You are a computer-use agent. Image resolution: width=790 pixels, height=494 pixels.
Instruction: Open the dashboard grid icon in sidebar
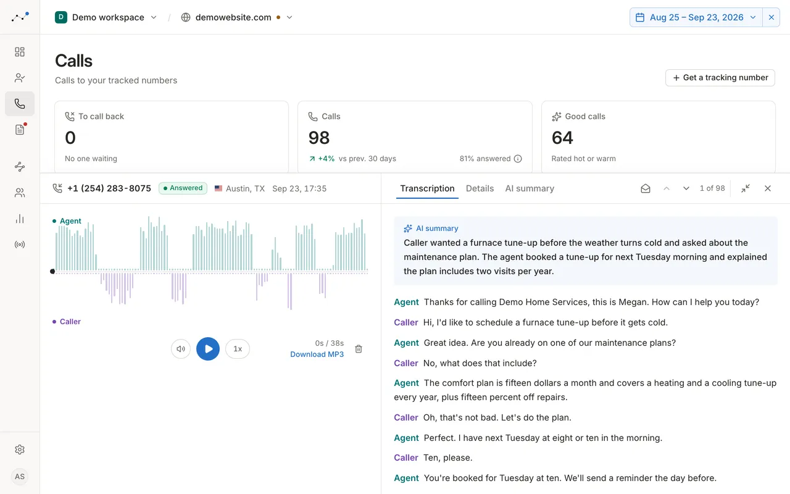(x=20, y=52)
